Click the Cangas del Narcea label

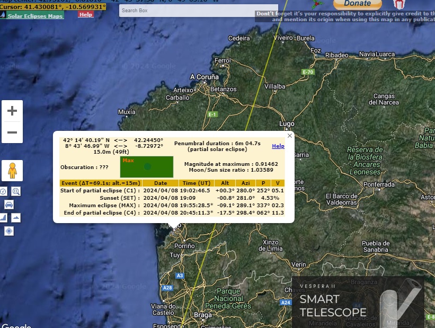[384, 99]
